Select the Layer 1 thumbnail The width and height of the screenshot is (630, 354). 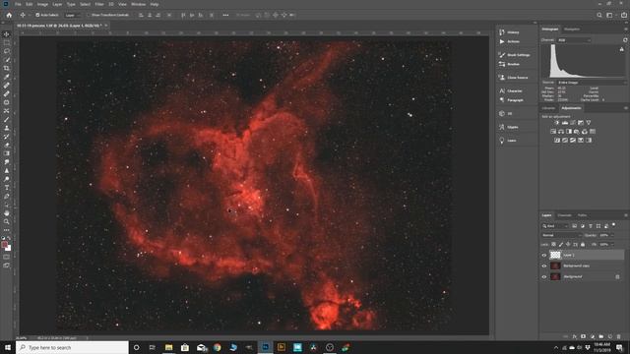click(x=555, y=256)
